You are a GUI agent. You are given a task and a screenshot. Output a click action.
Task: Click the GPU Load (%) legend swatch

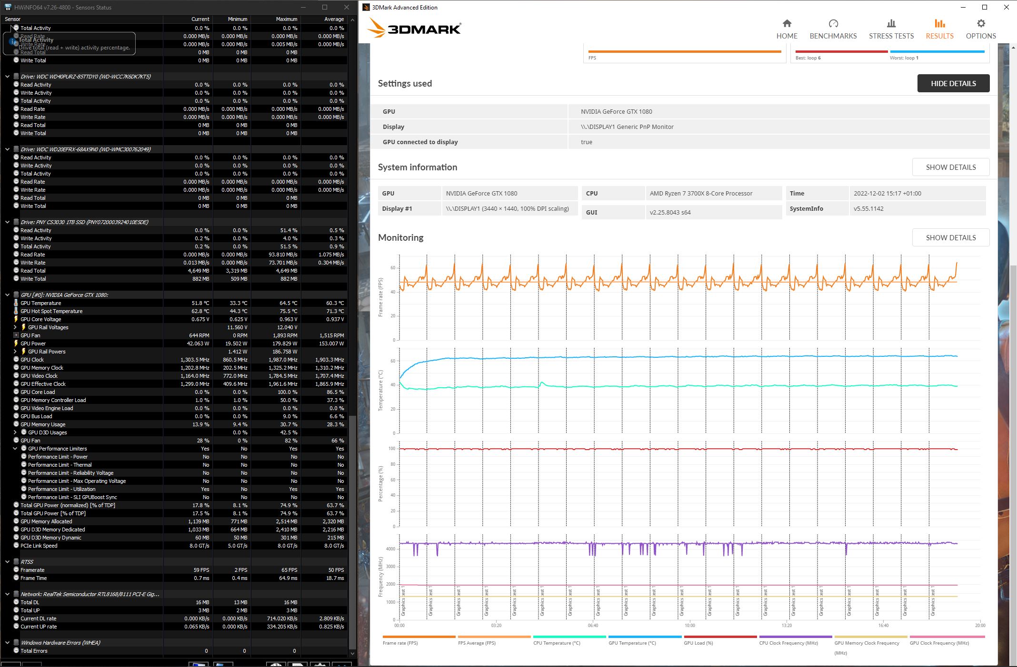(720, 637)
